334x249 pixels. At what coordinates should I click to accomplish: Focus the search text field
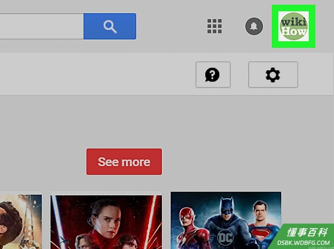point(42,26)
